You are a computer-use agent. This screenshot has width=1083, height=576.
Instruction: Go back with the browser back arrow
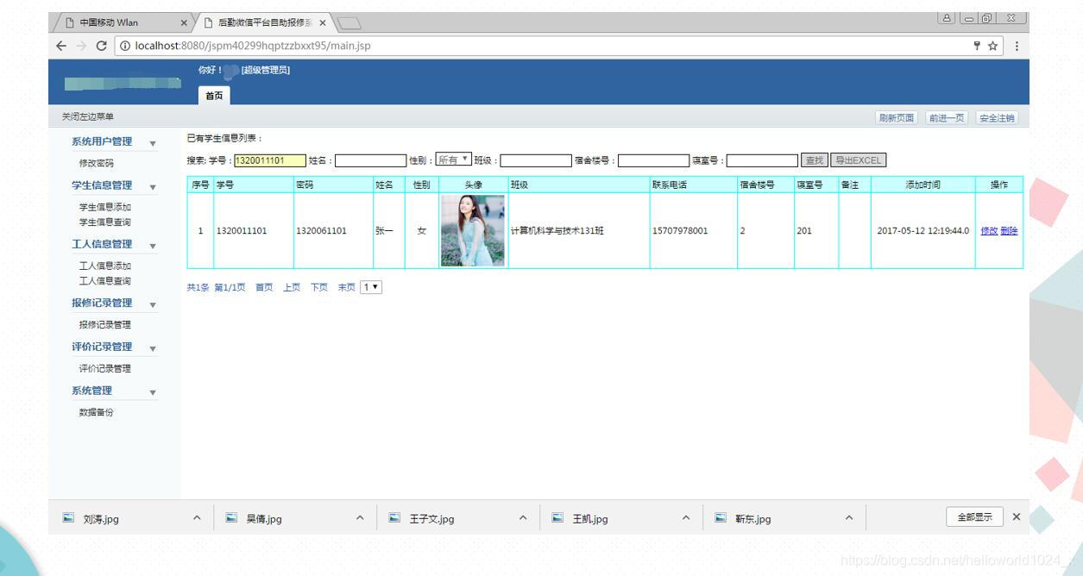[61, 46]
